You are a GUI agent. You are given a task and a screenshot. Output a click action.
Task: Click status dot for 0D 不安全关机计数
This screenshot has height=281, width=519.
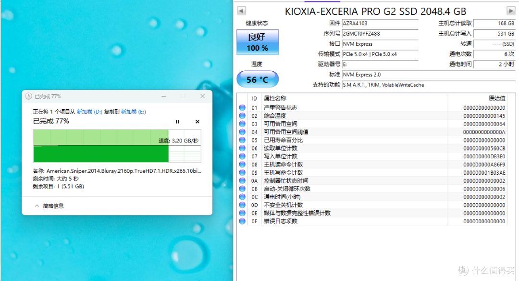pyautogui.click(x=242, y=205)
